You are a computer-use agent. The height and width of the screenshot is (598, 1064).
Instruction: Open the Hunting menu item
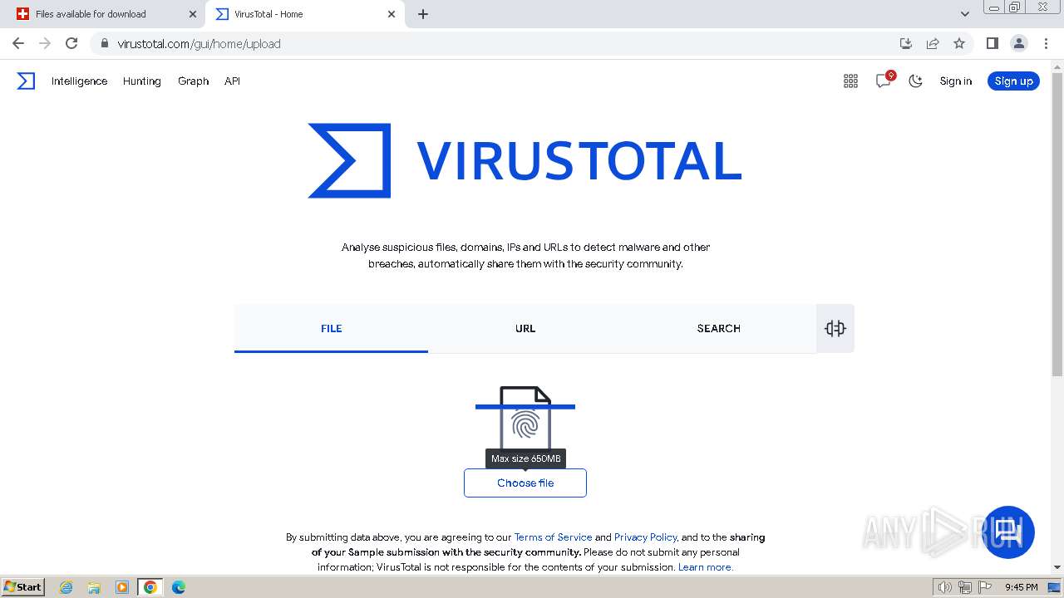[x=141, y=81]
